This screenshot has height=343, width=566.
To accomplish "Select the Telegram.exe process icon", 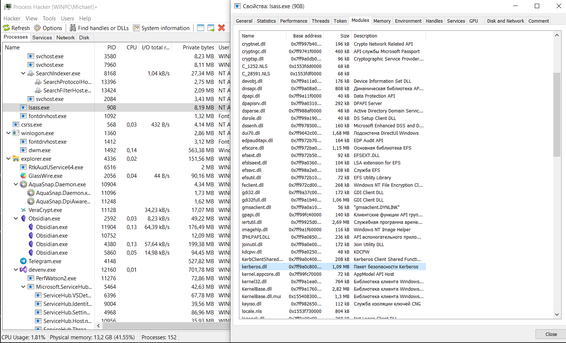I will [x=23, y=261].
